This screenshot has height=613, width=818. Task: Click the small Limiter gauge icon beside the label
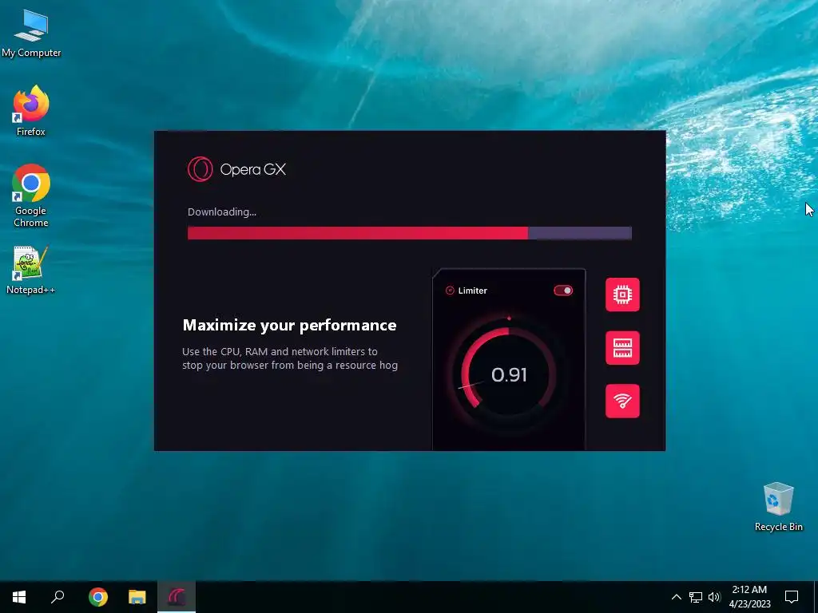tap(450, 291)
